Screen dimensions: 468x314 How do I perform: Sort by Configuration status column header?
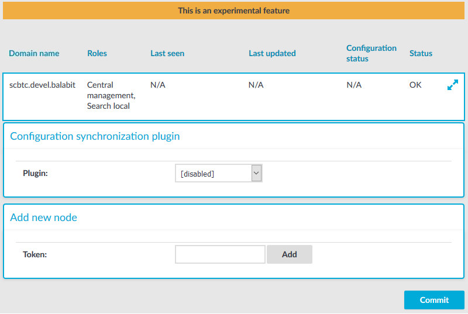pyautogui.click(x=371, y=53)
